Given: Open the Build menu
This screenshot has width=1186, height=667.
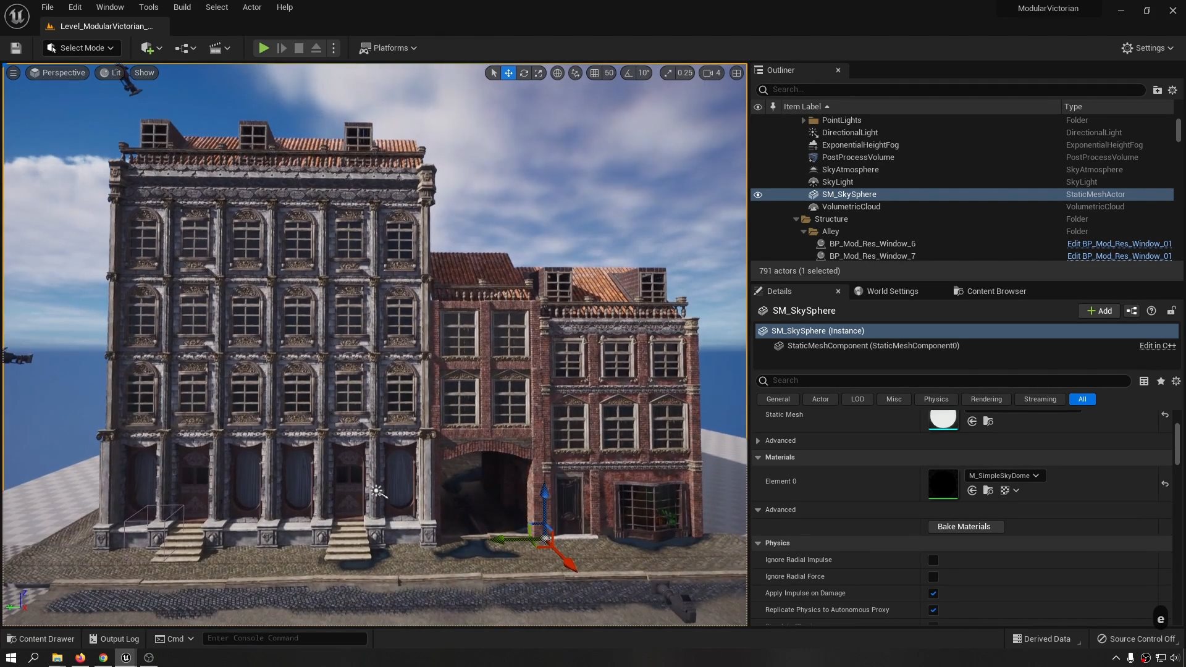Looking at the screenshot, I should tap(182, 7).
